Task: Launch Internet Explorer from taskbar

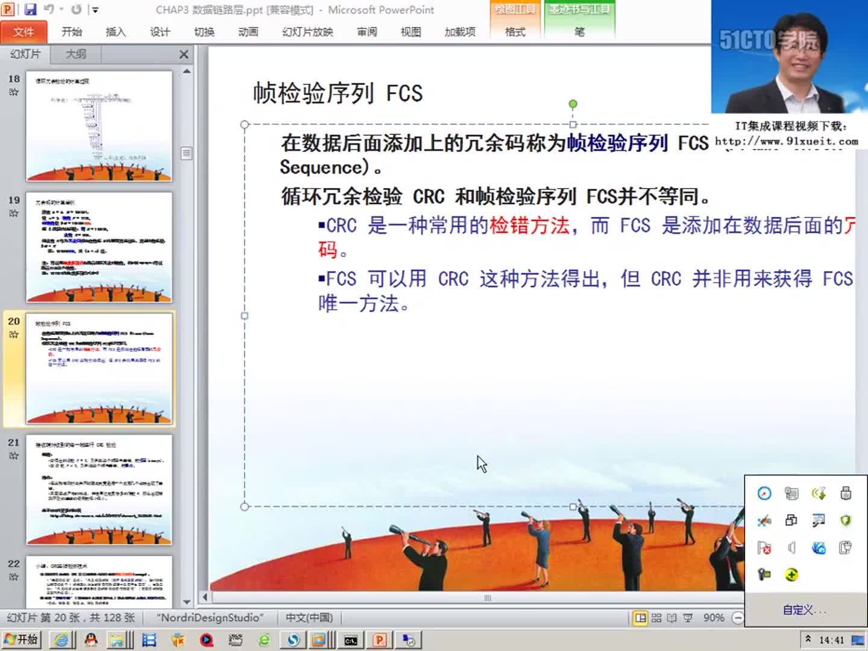Action: (x=61, y=640)
